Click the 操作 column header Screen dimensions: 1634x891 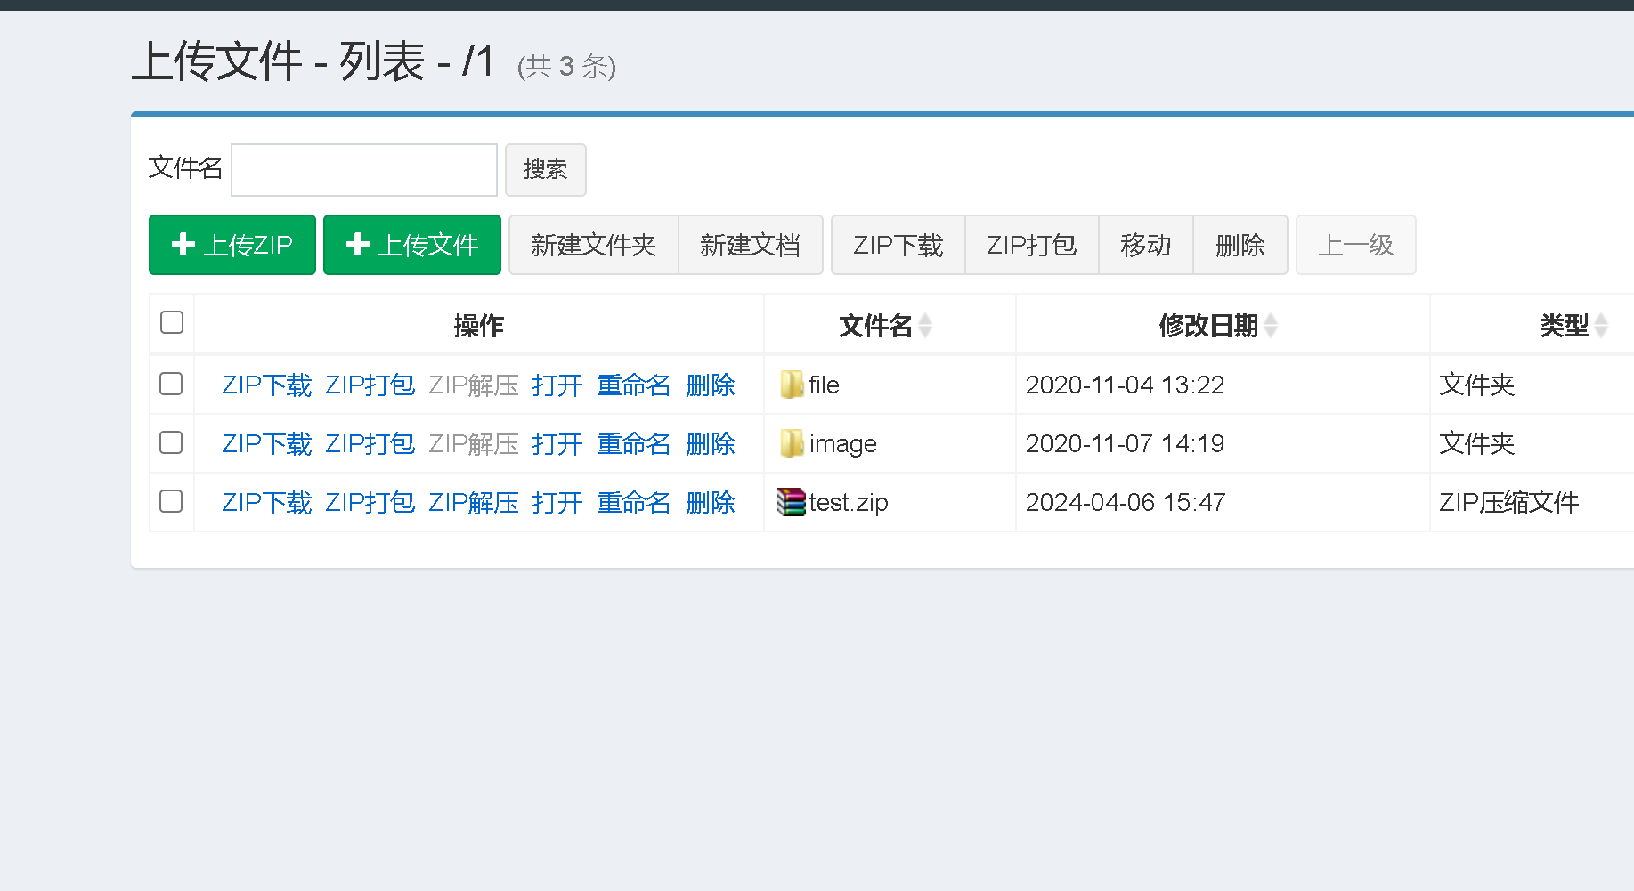point(479,326)
